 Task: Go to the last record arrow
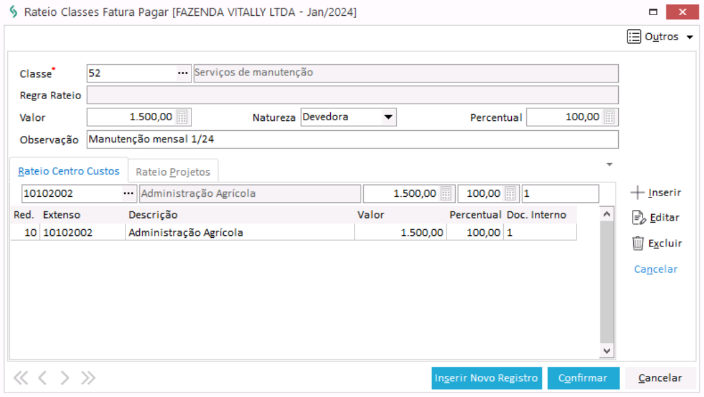click(88, 378)
